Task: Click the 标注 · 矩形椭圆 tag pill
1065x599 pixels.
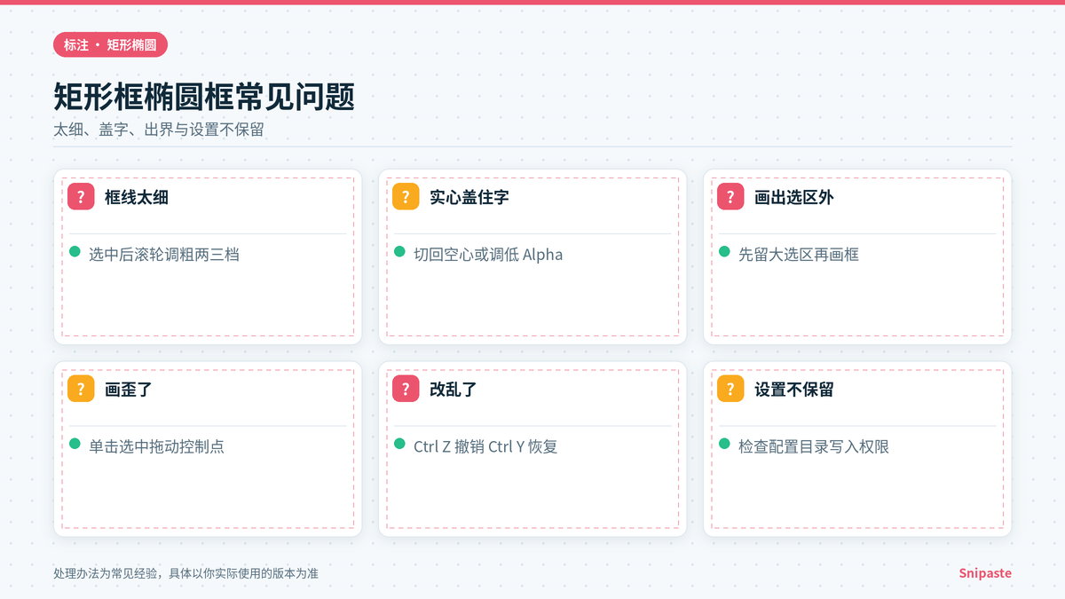Action: coord(111,44)
